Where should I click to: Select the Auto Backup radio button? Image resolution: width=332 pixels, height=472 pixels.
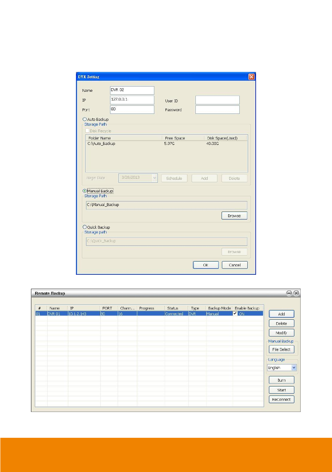(x=85, y=119)
